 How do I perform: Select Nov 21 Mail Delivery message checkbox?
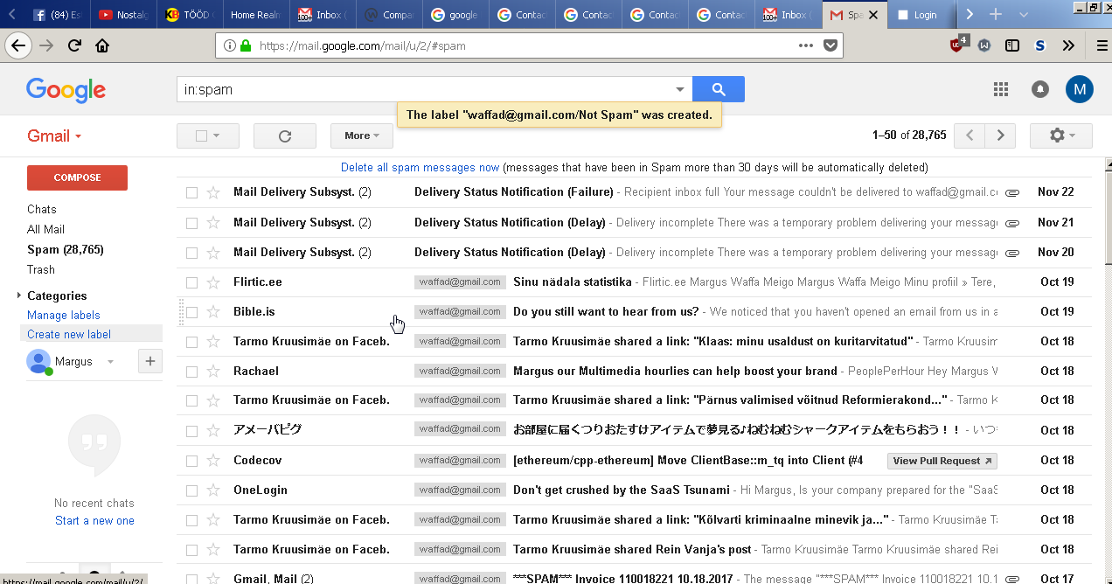pos(191,223)
